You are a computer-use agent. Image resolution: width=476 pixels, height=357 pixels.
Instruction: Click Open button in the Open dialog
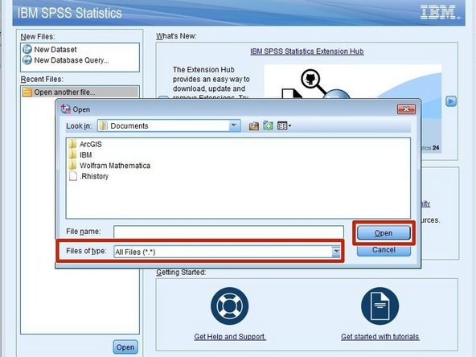click(384, 233)
